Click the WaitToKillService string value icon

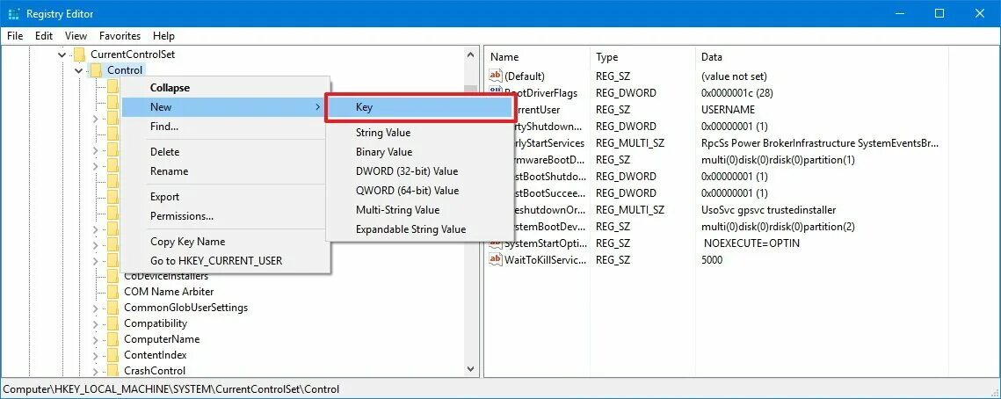pos(496,260)
